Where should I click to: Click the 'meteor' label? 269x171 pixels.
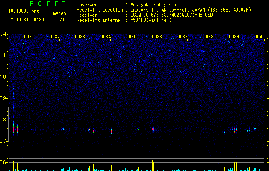pyautogui.click(x=61, y=13)
